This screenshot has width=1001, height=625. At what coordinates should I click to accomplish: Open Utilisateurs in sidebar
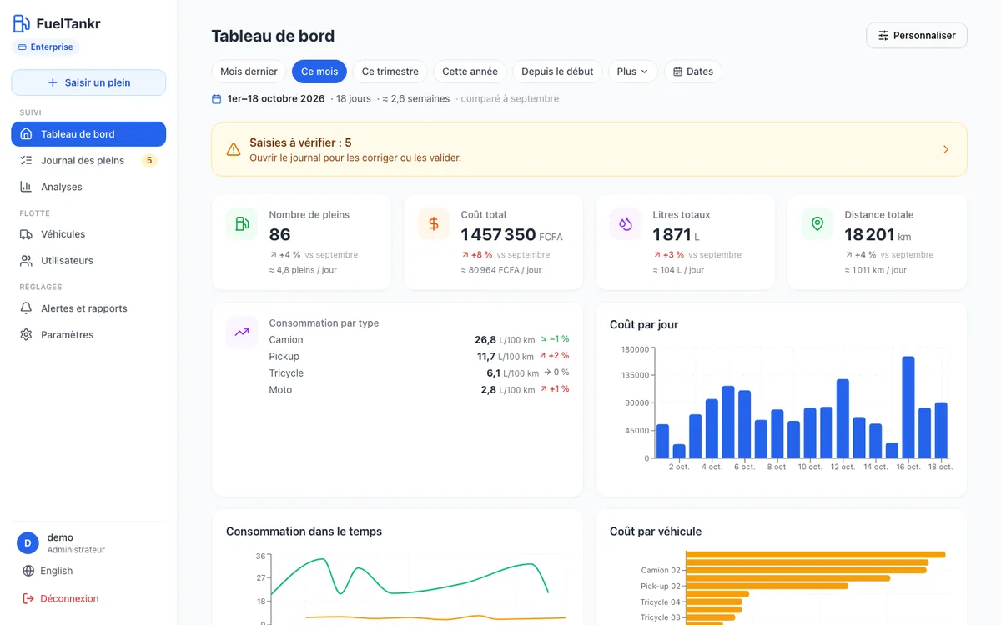pyautogui.click(x=88, y=261)
